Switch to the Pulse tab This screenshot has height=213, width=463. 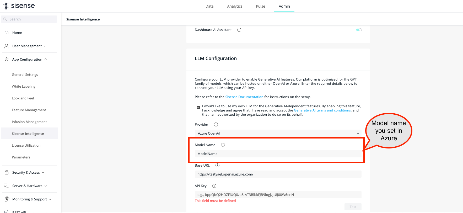pos(260,6)
